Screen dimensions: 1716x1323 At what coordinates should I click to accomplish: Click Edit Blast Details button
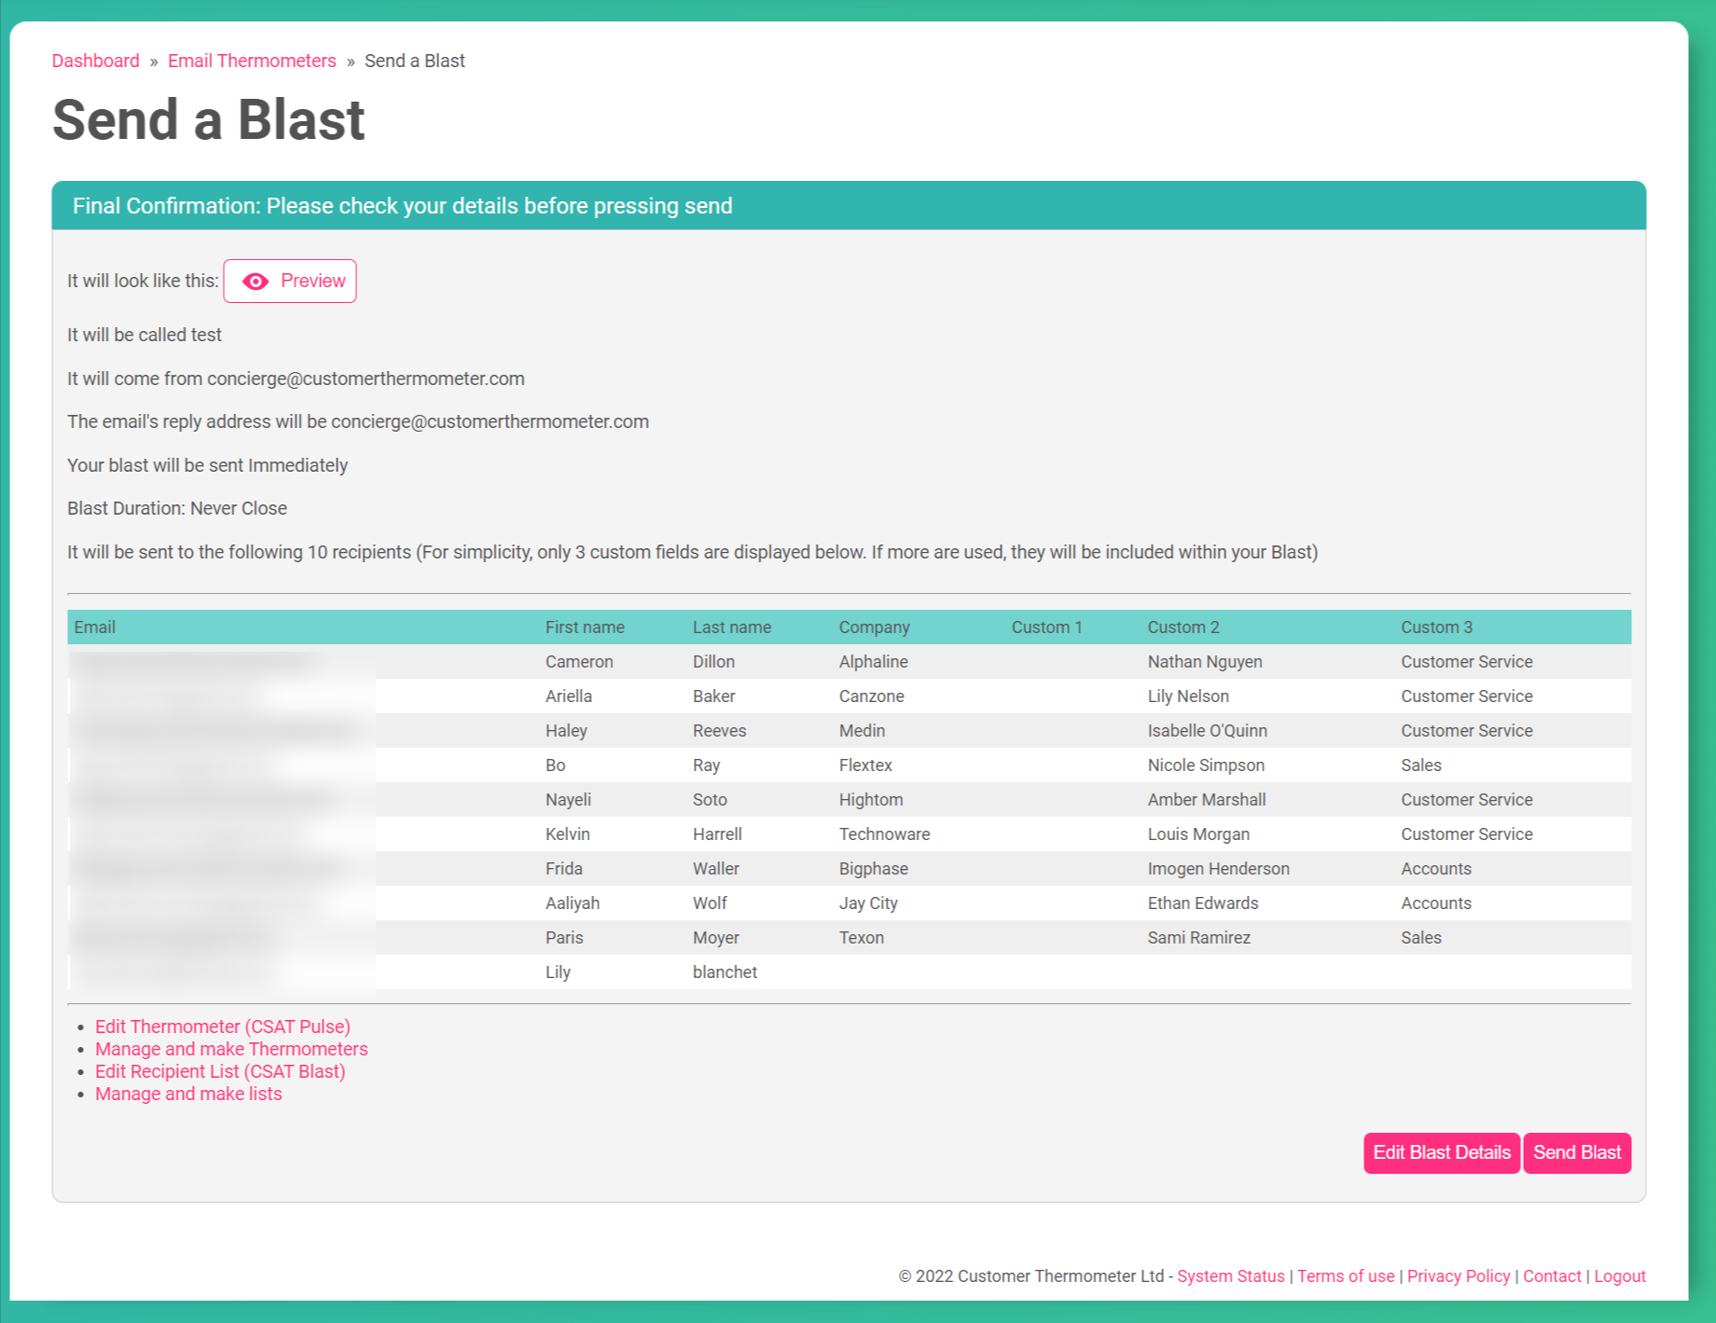coord(1442,1153)
